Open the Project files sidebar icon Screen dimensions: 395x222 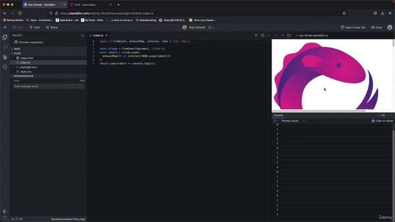[x=5, y=37]
